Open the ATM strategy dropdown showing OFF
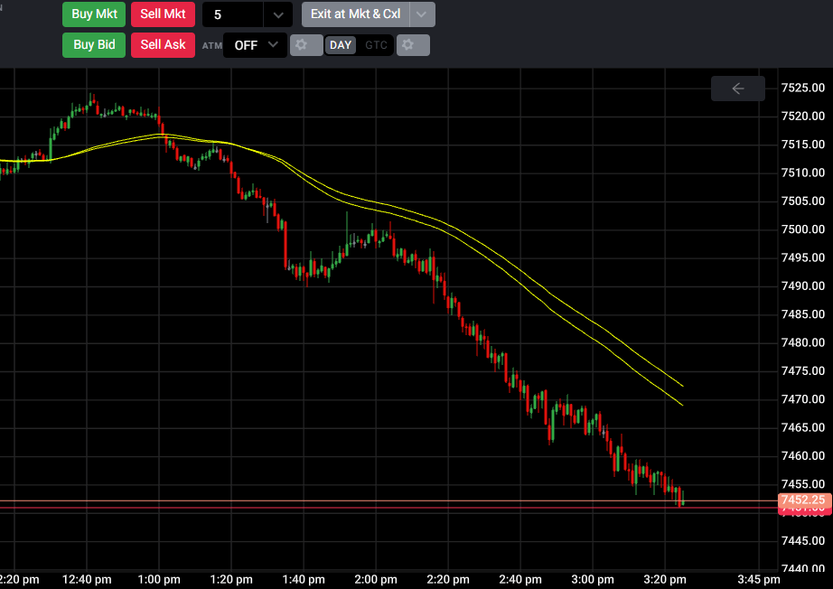The width and height of the screenshot is (833, 589). (x=256, y=45)
